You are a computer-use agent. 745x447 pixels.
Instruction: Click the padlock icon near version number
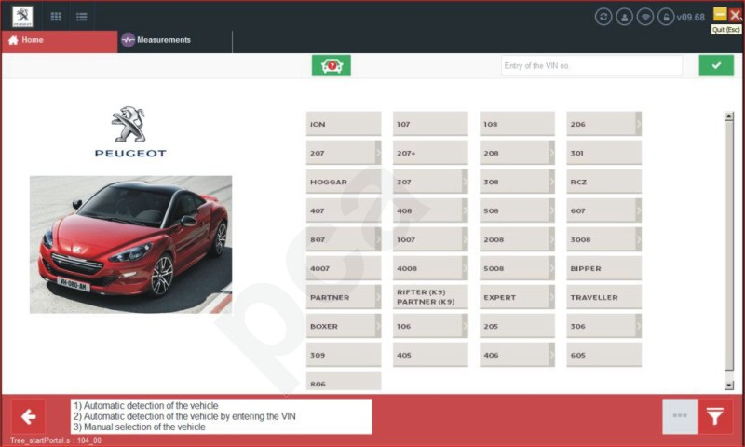[666, 17]
